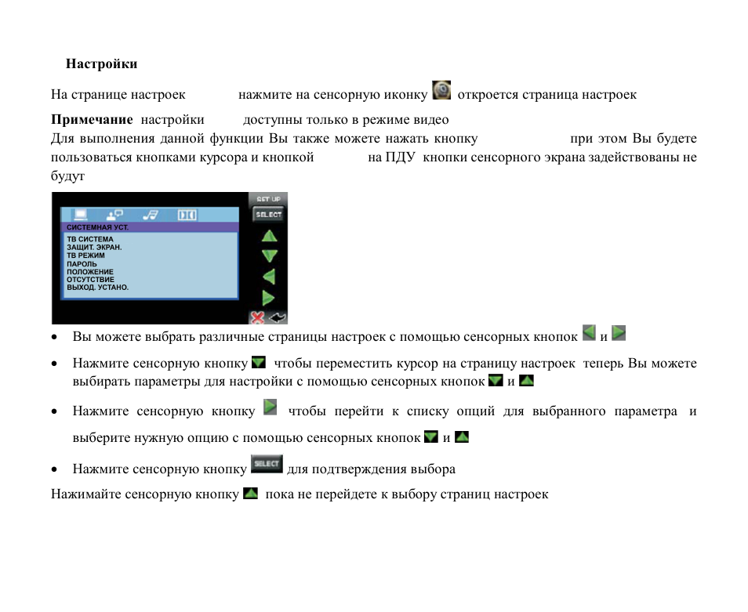Click the down arrow icon after 'выбирать параметры' line

[x=496, y=380]
